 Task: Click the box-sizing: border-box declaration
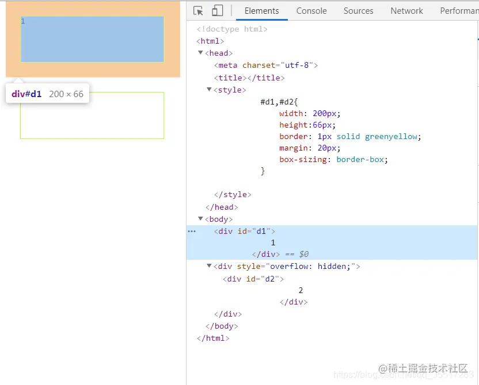pos(333,159)
